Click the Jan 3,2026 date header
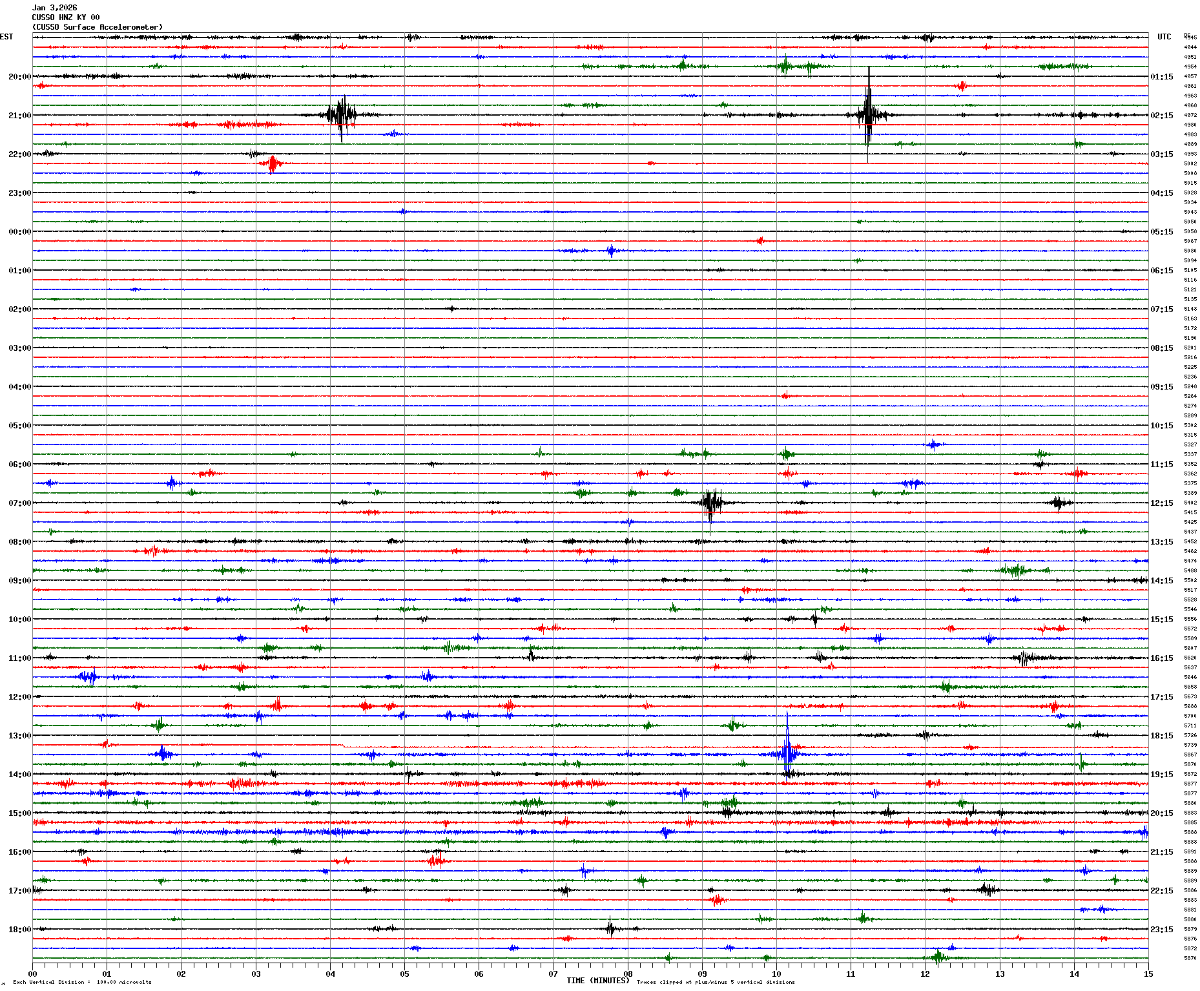The image size is (1200, 991). 54,8
